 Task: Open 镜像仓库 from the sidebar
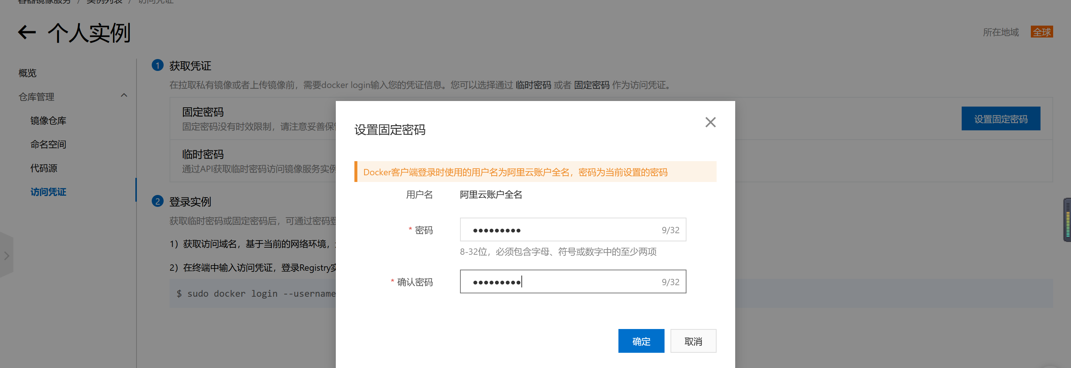[x=48, y=120]
